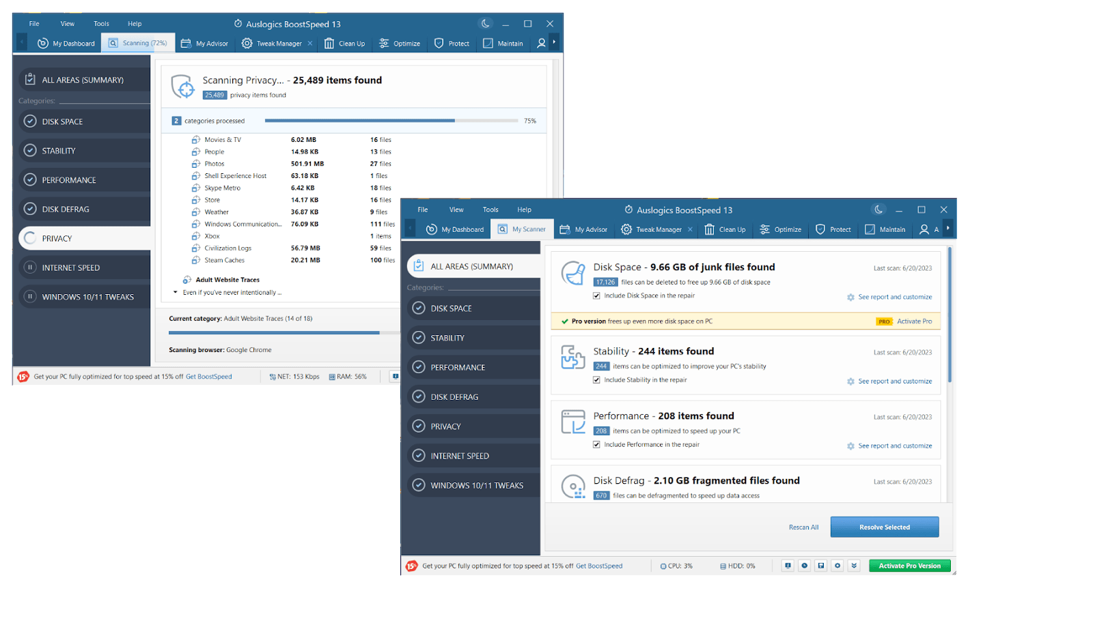Image resolution: width=1093 pixels, height=625 pixels.
Task: Toggle dark mode moon icon in back scanning window
Action: point(485,23)
